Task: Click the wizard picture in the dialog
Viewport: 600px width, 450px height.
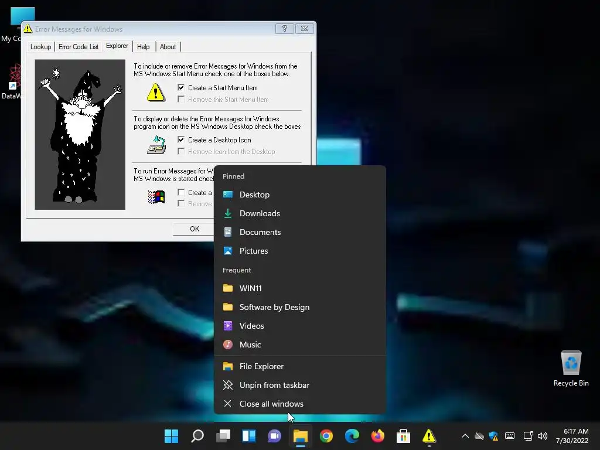Action: pyautogui.click(x=80, y=134)
